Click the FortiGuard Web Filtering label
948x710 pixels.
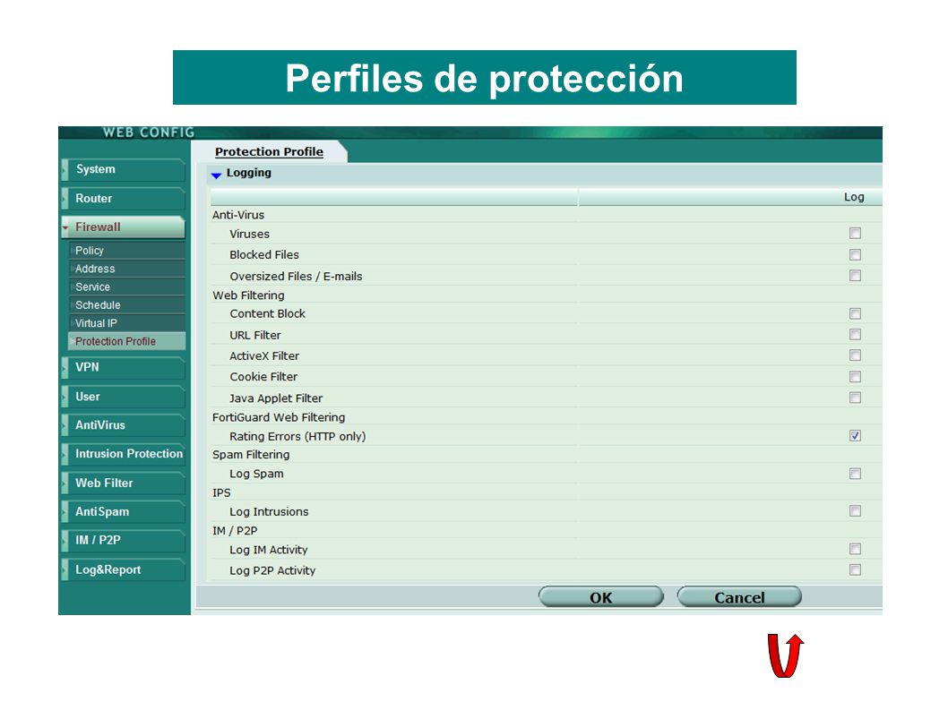click(x=279, y=417)
